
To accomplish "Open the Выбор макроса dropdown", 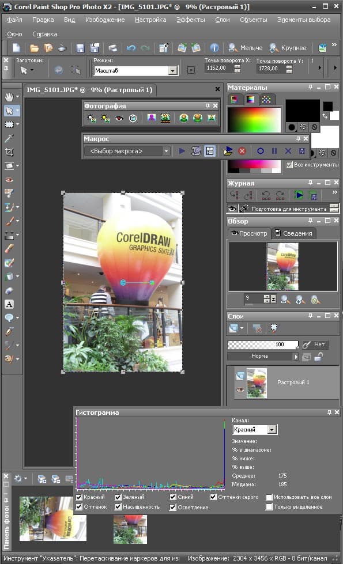I will tap(166, 152).
